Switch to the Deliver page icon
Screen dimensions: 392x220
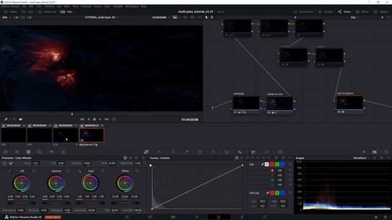coord(265,217)
